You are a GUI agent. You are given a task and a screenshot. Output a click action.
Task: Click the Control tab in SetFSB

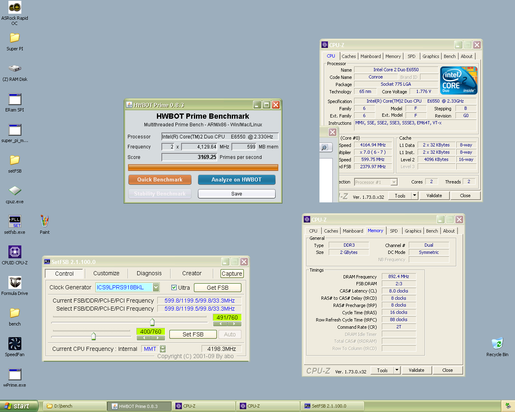(64, 274)
